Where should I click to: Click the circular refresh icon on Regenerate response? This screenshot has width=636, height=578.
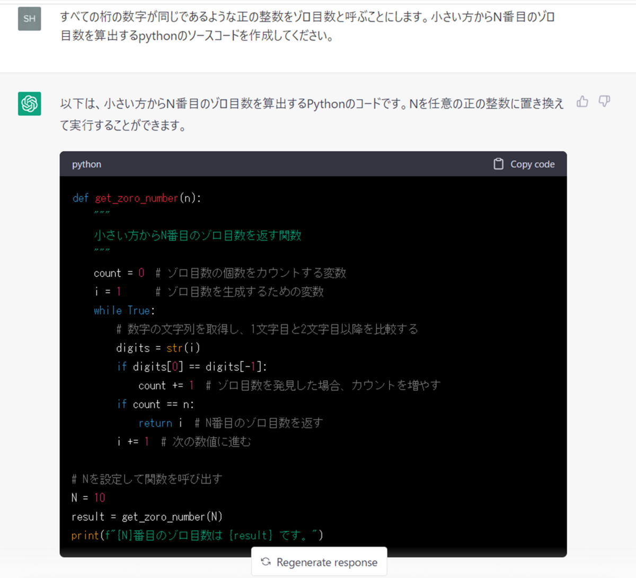[265, 562]
